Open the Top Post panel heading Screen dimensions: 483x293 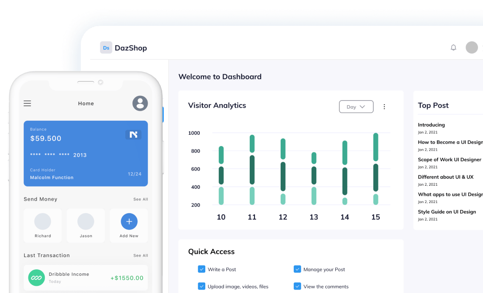[x=433, y=105]
